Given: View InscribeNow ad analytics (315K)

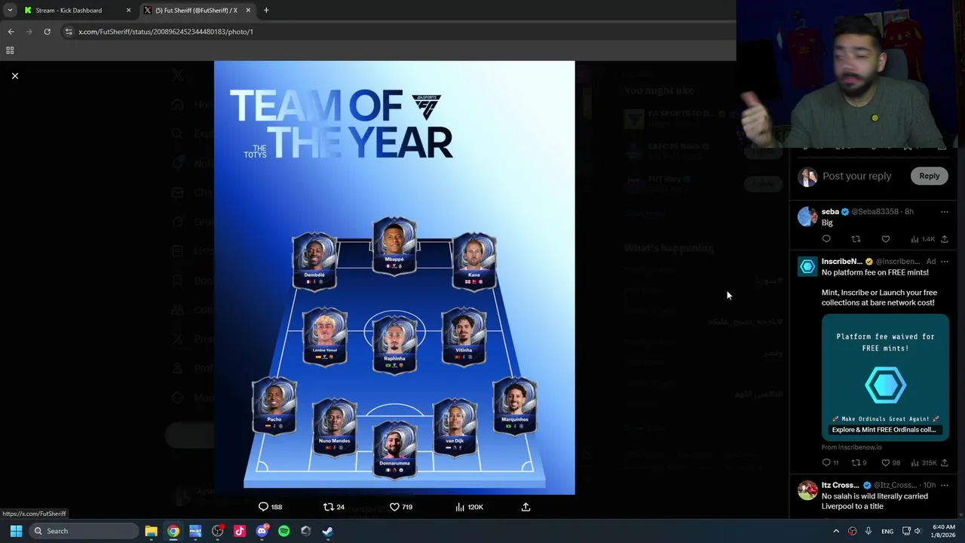Looking at the screenshot, I should (x=923, y=462).
